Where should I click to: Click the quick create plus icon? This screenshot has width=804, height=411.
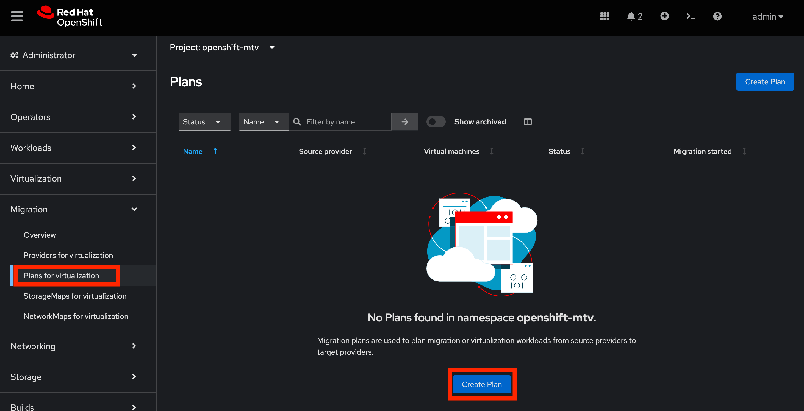pos(664,16)
